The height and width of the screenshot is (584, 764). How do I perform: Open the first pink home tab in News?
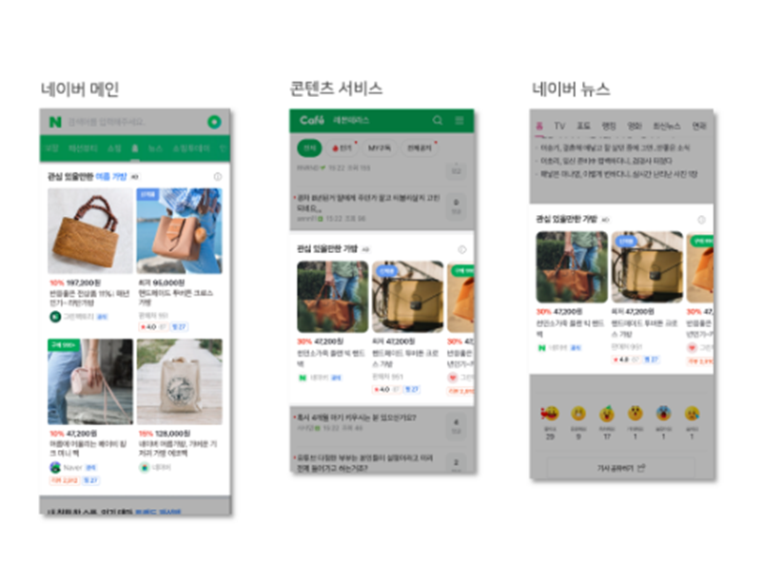[539, 127]
